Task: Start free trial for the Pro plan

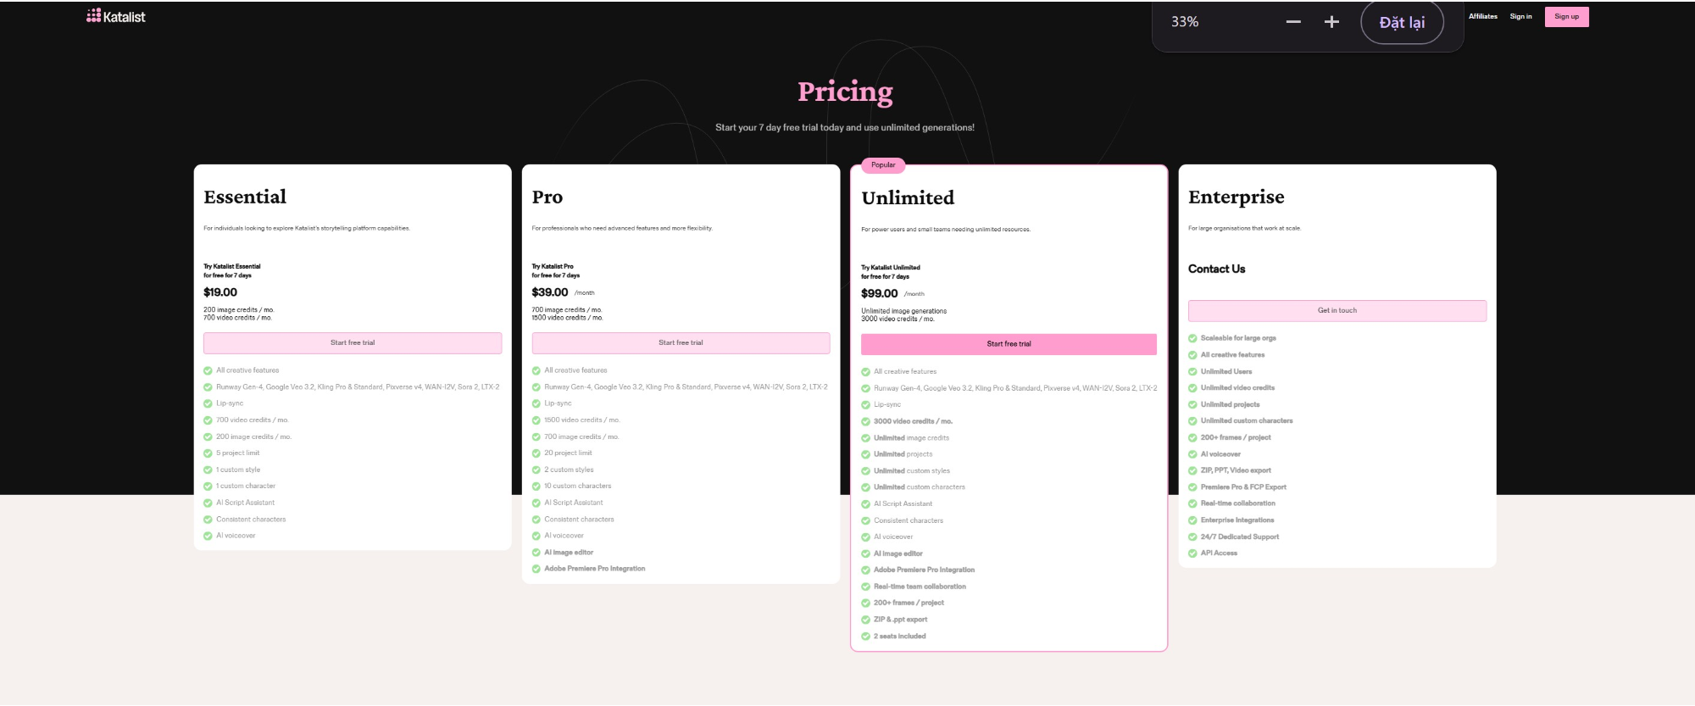Action: pyautogui.click(x=681, y=342)
